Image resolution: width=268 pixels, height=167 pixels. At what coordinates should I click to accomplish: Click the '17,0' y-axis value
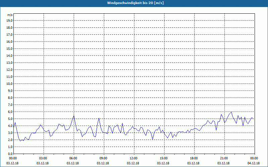point(9,35)
